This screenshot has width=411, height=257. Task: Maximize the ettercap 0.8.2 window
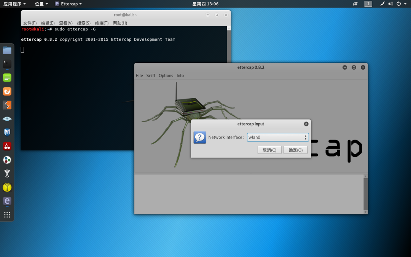(x=354, y=67)
